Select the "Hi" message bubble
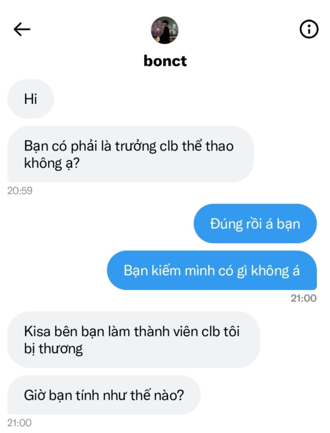The width and height of the screenshot is (330, 433). pos(31,99)
